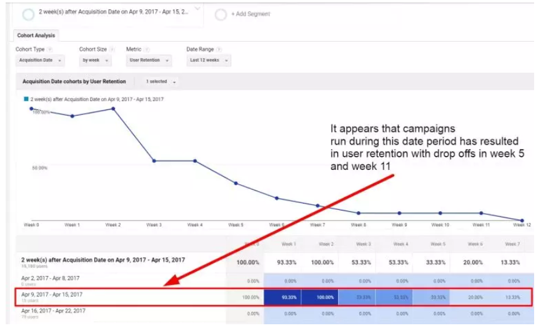Click the segment circle beside 2 week(s) after Acquisition
This screenshot has height=333, width=546.
point(27,14)
